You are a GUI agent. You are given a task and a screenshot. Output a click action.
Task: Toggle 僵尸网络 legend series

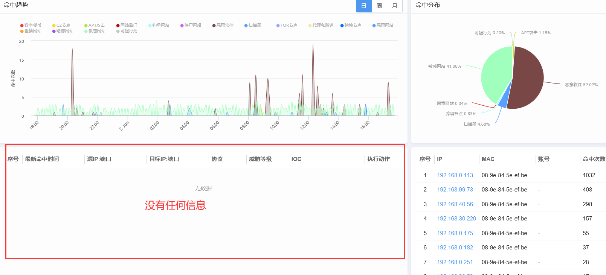pos(191,25)
